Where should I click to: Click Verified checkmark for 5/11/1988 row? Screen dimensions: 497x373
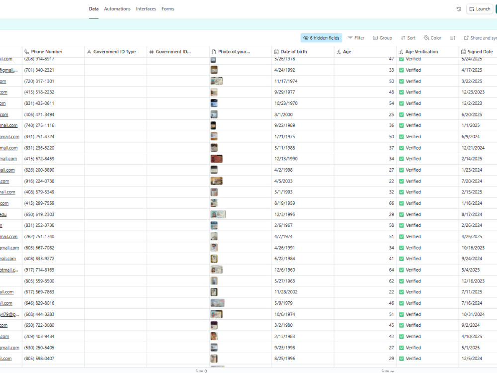[x=402, y=148]
